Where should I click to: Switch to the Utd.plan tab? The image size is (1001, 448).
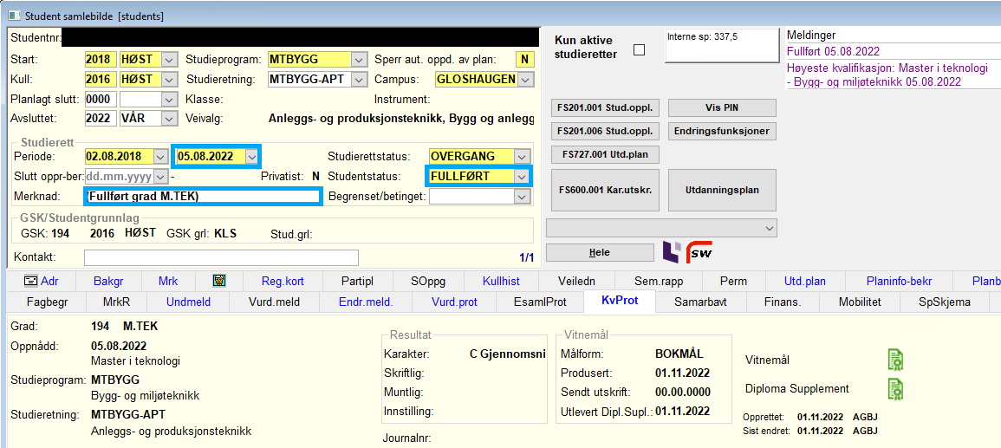point(805,281)
